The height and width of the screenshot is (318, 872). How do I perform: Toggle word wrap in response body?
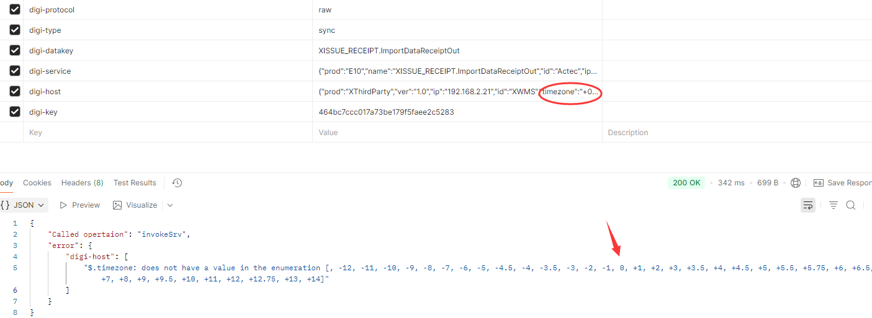807,205
